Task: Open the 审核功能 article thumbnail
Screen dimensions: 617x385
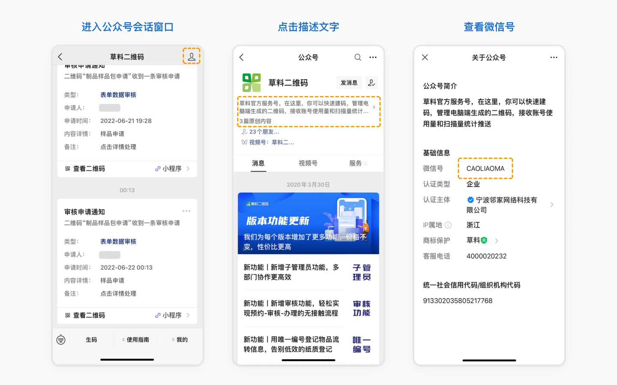Action: pos(362,308)
